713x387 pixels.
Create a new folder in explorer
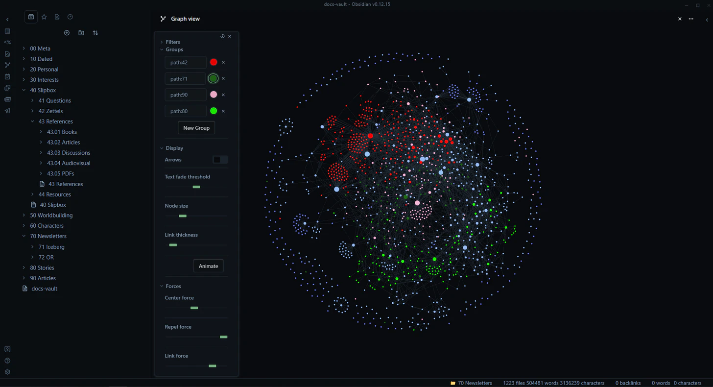point(81,33)
